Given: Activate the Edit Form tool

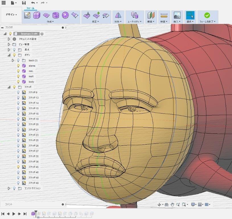Looking at the screenshot, I should point(87,15).
